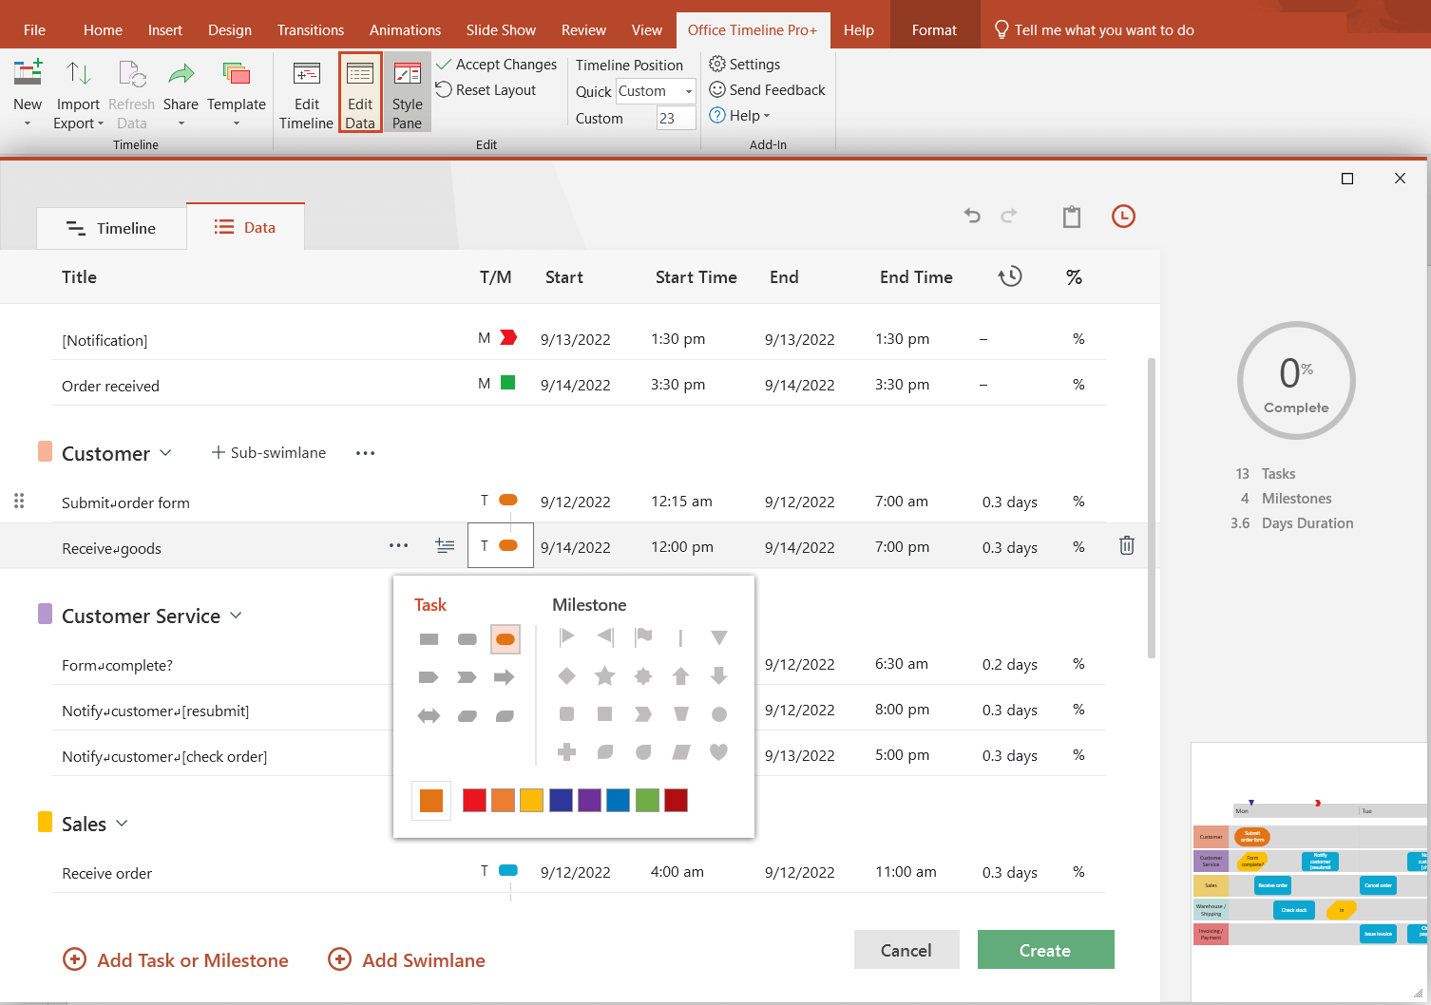Screen dimensions: 1431x1005
Task: Click the history clock icon
Action: click(x=1123, y=216)
